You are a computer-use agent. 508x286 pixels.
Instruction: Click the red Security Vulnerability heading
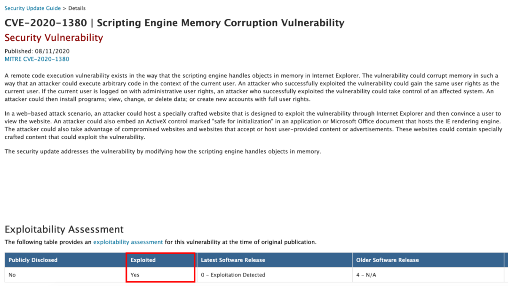click(x=54, y=38)
